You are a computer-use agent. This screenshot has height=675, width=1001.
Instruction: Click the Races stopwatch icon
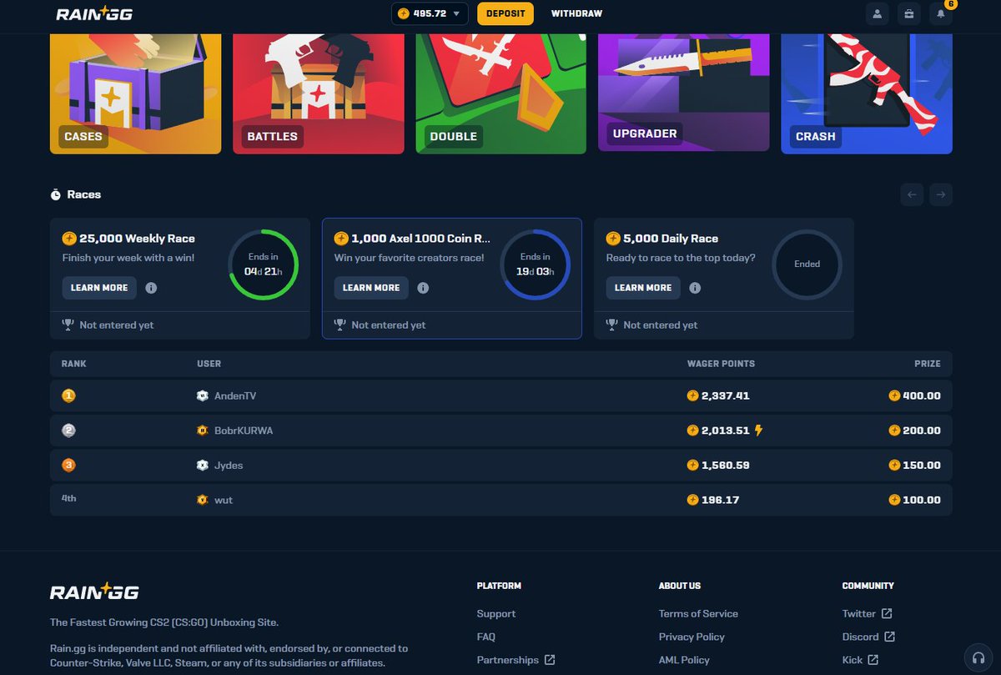point(56,194)
